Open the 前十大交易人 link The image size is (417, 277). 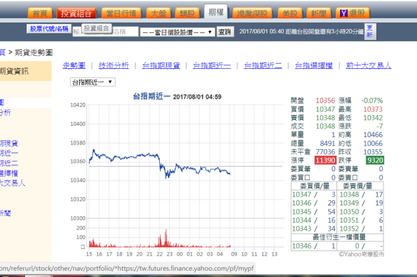pyautogui.click(x=368, y=65)
